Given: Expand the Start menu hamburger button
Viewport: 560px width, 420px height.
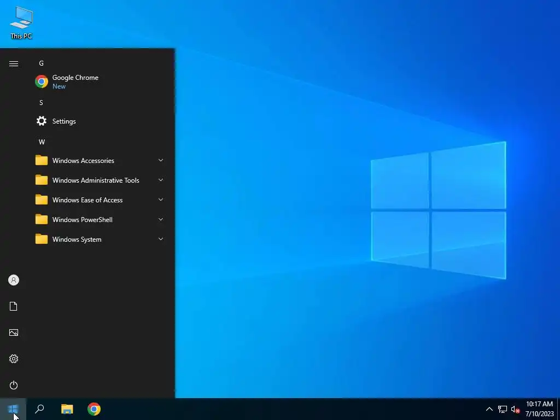Looking at the screenshot, I should (x=14, y=63).
